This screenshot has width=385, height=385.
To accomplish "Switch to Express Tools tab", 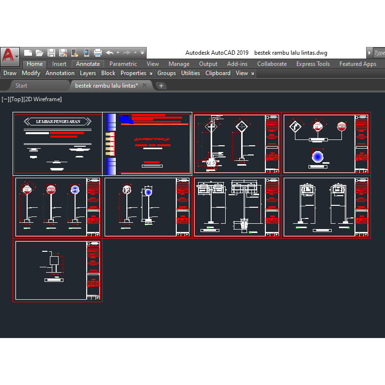I will pos(313,64).
